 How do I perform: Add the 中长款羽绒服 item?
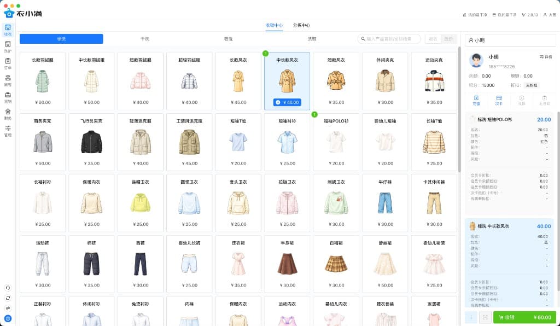[91, 81]
